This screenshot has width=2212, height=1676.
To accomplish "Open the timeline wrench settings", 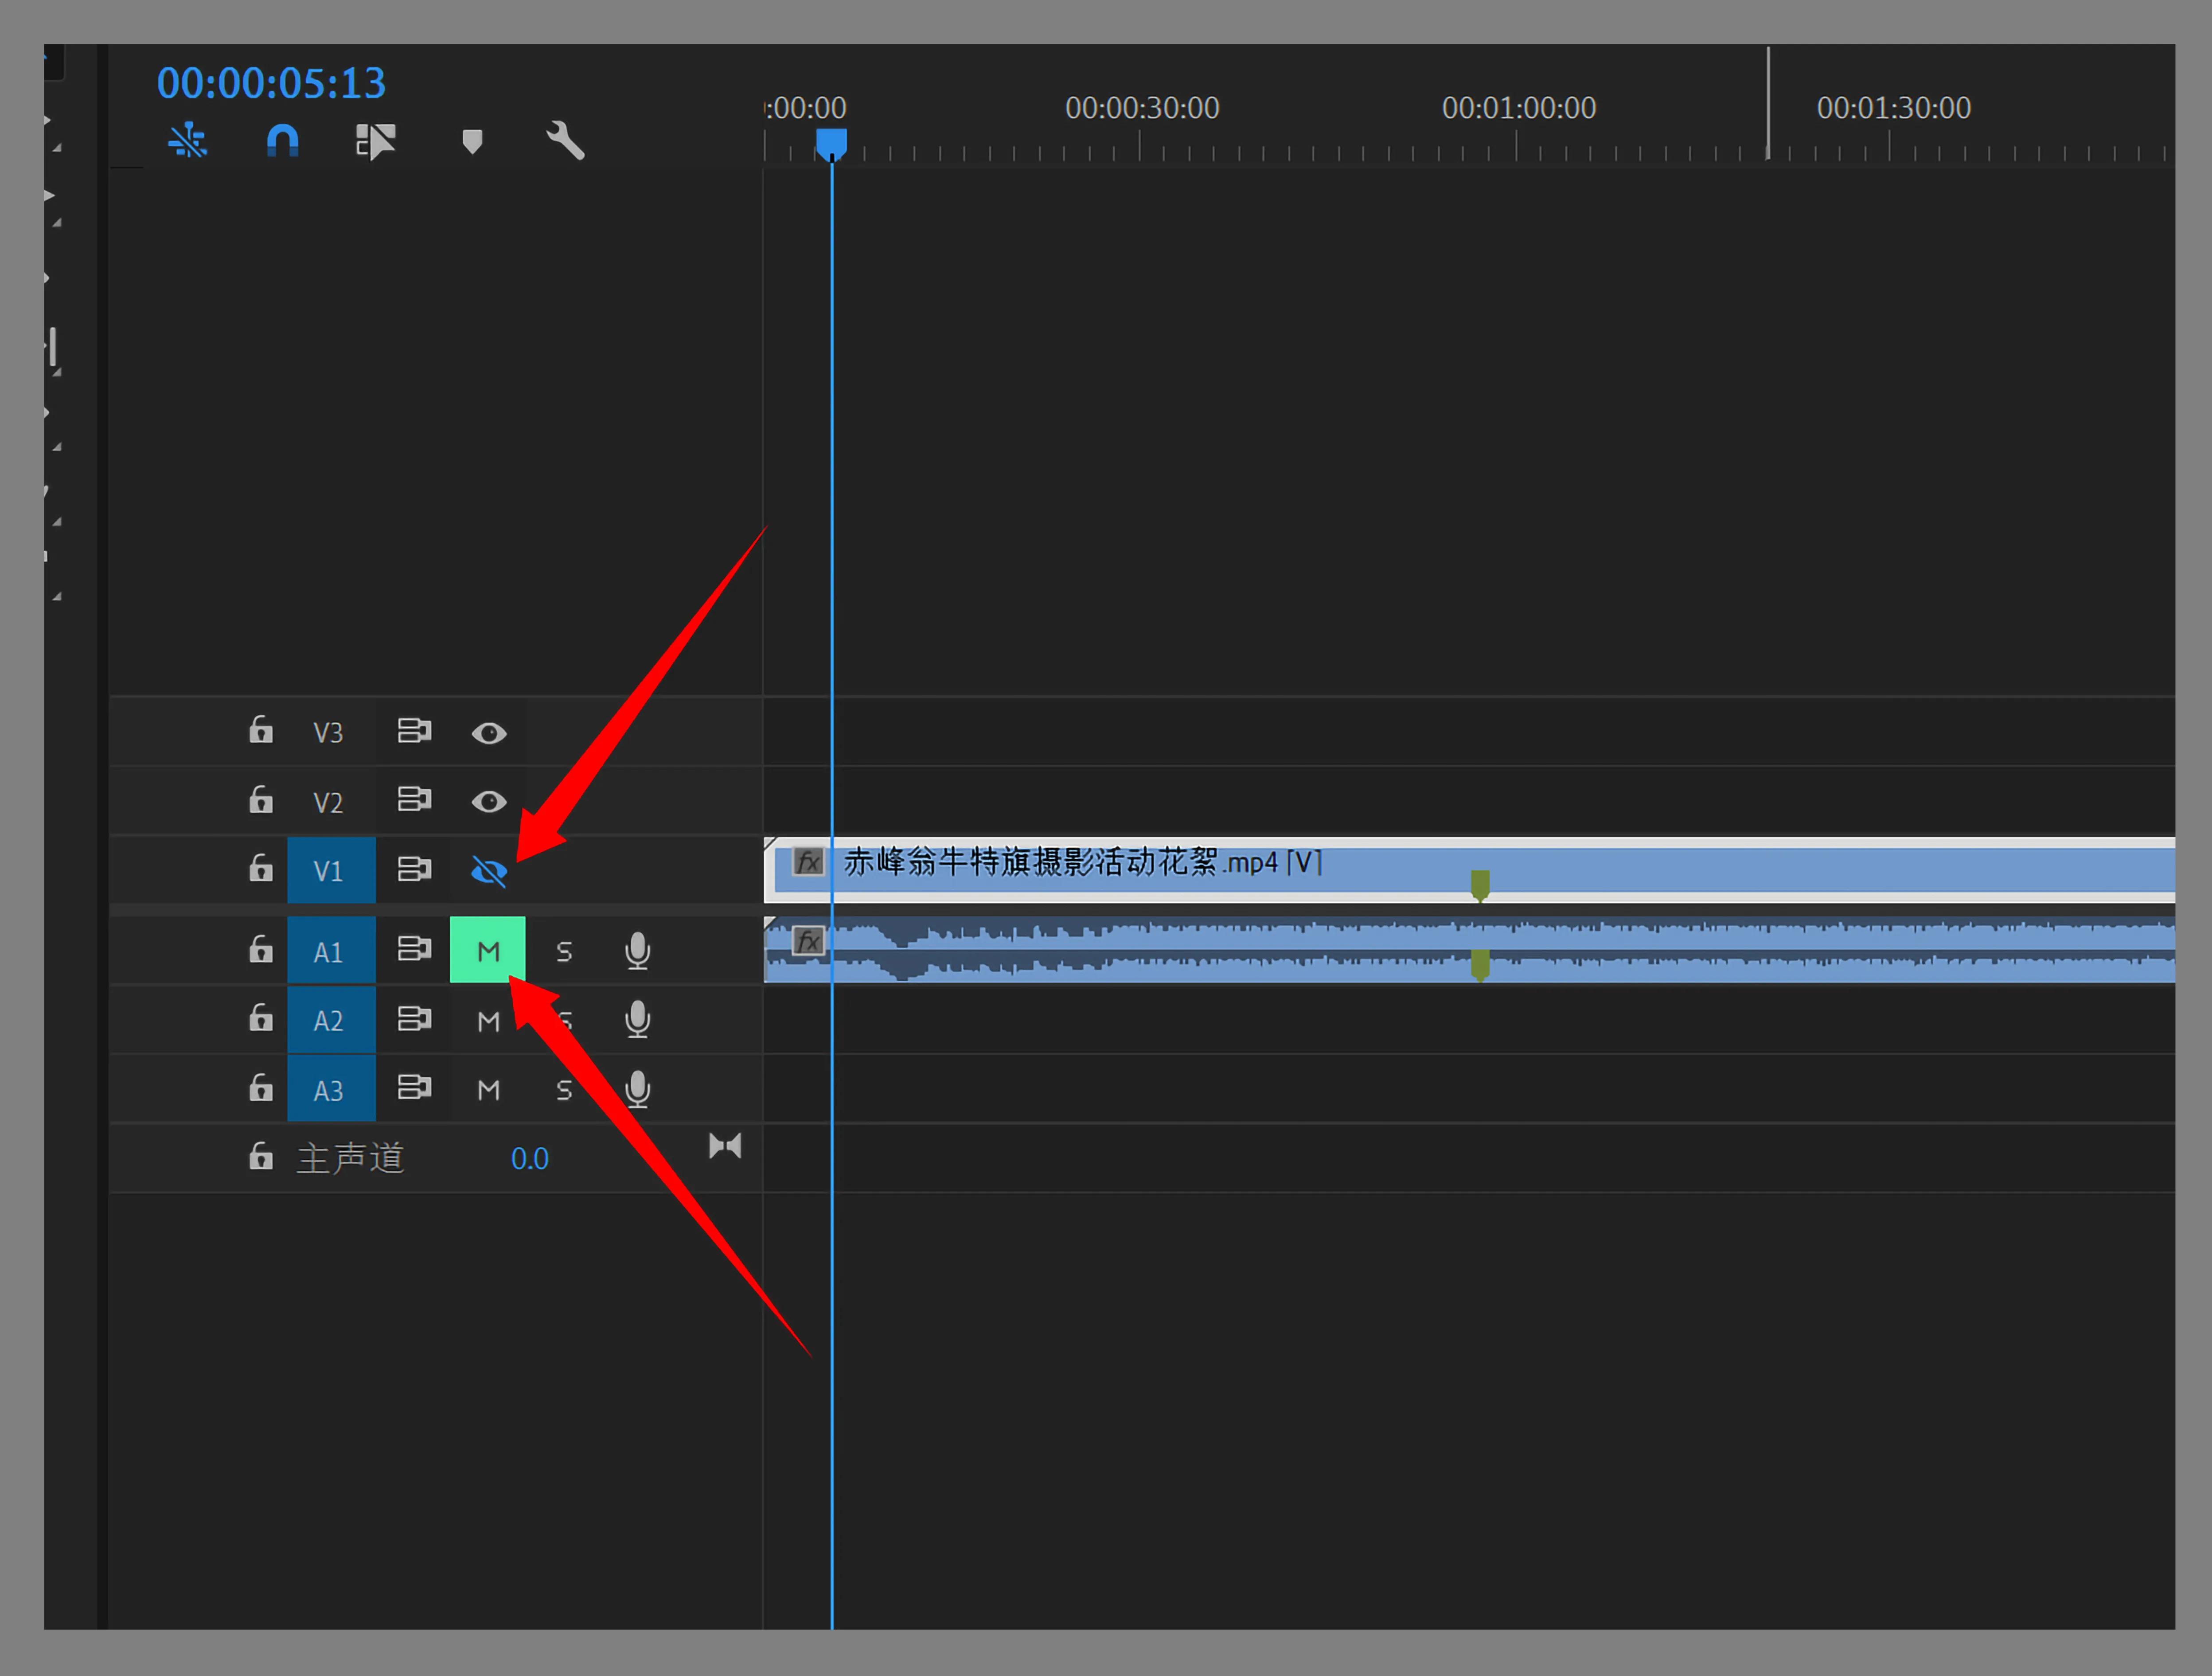I will 565,141.
